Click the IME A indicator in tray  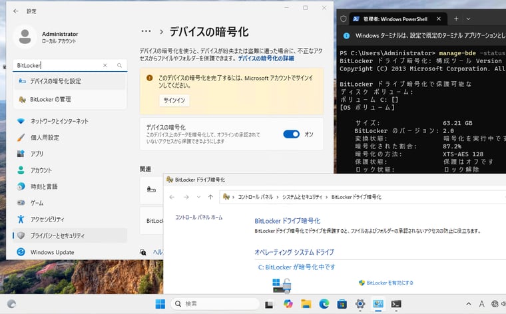pyautogui.click(x=481, y=303)
